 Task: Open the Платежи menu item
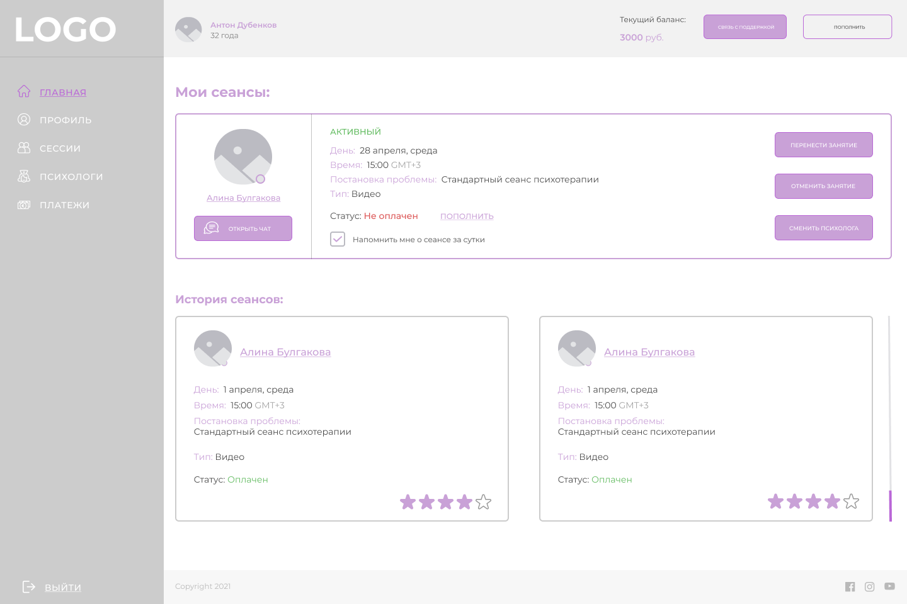[64, 205]
